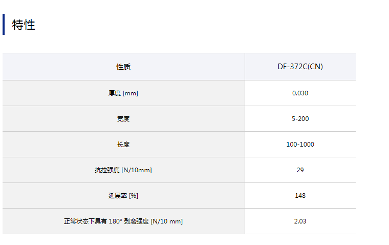Viewport: 389px width, 245px height.
Task: Click the blue bar beside 特性
Action: (4, 25)
